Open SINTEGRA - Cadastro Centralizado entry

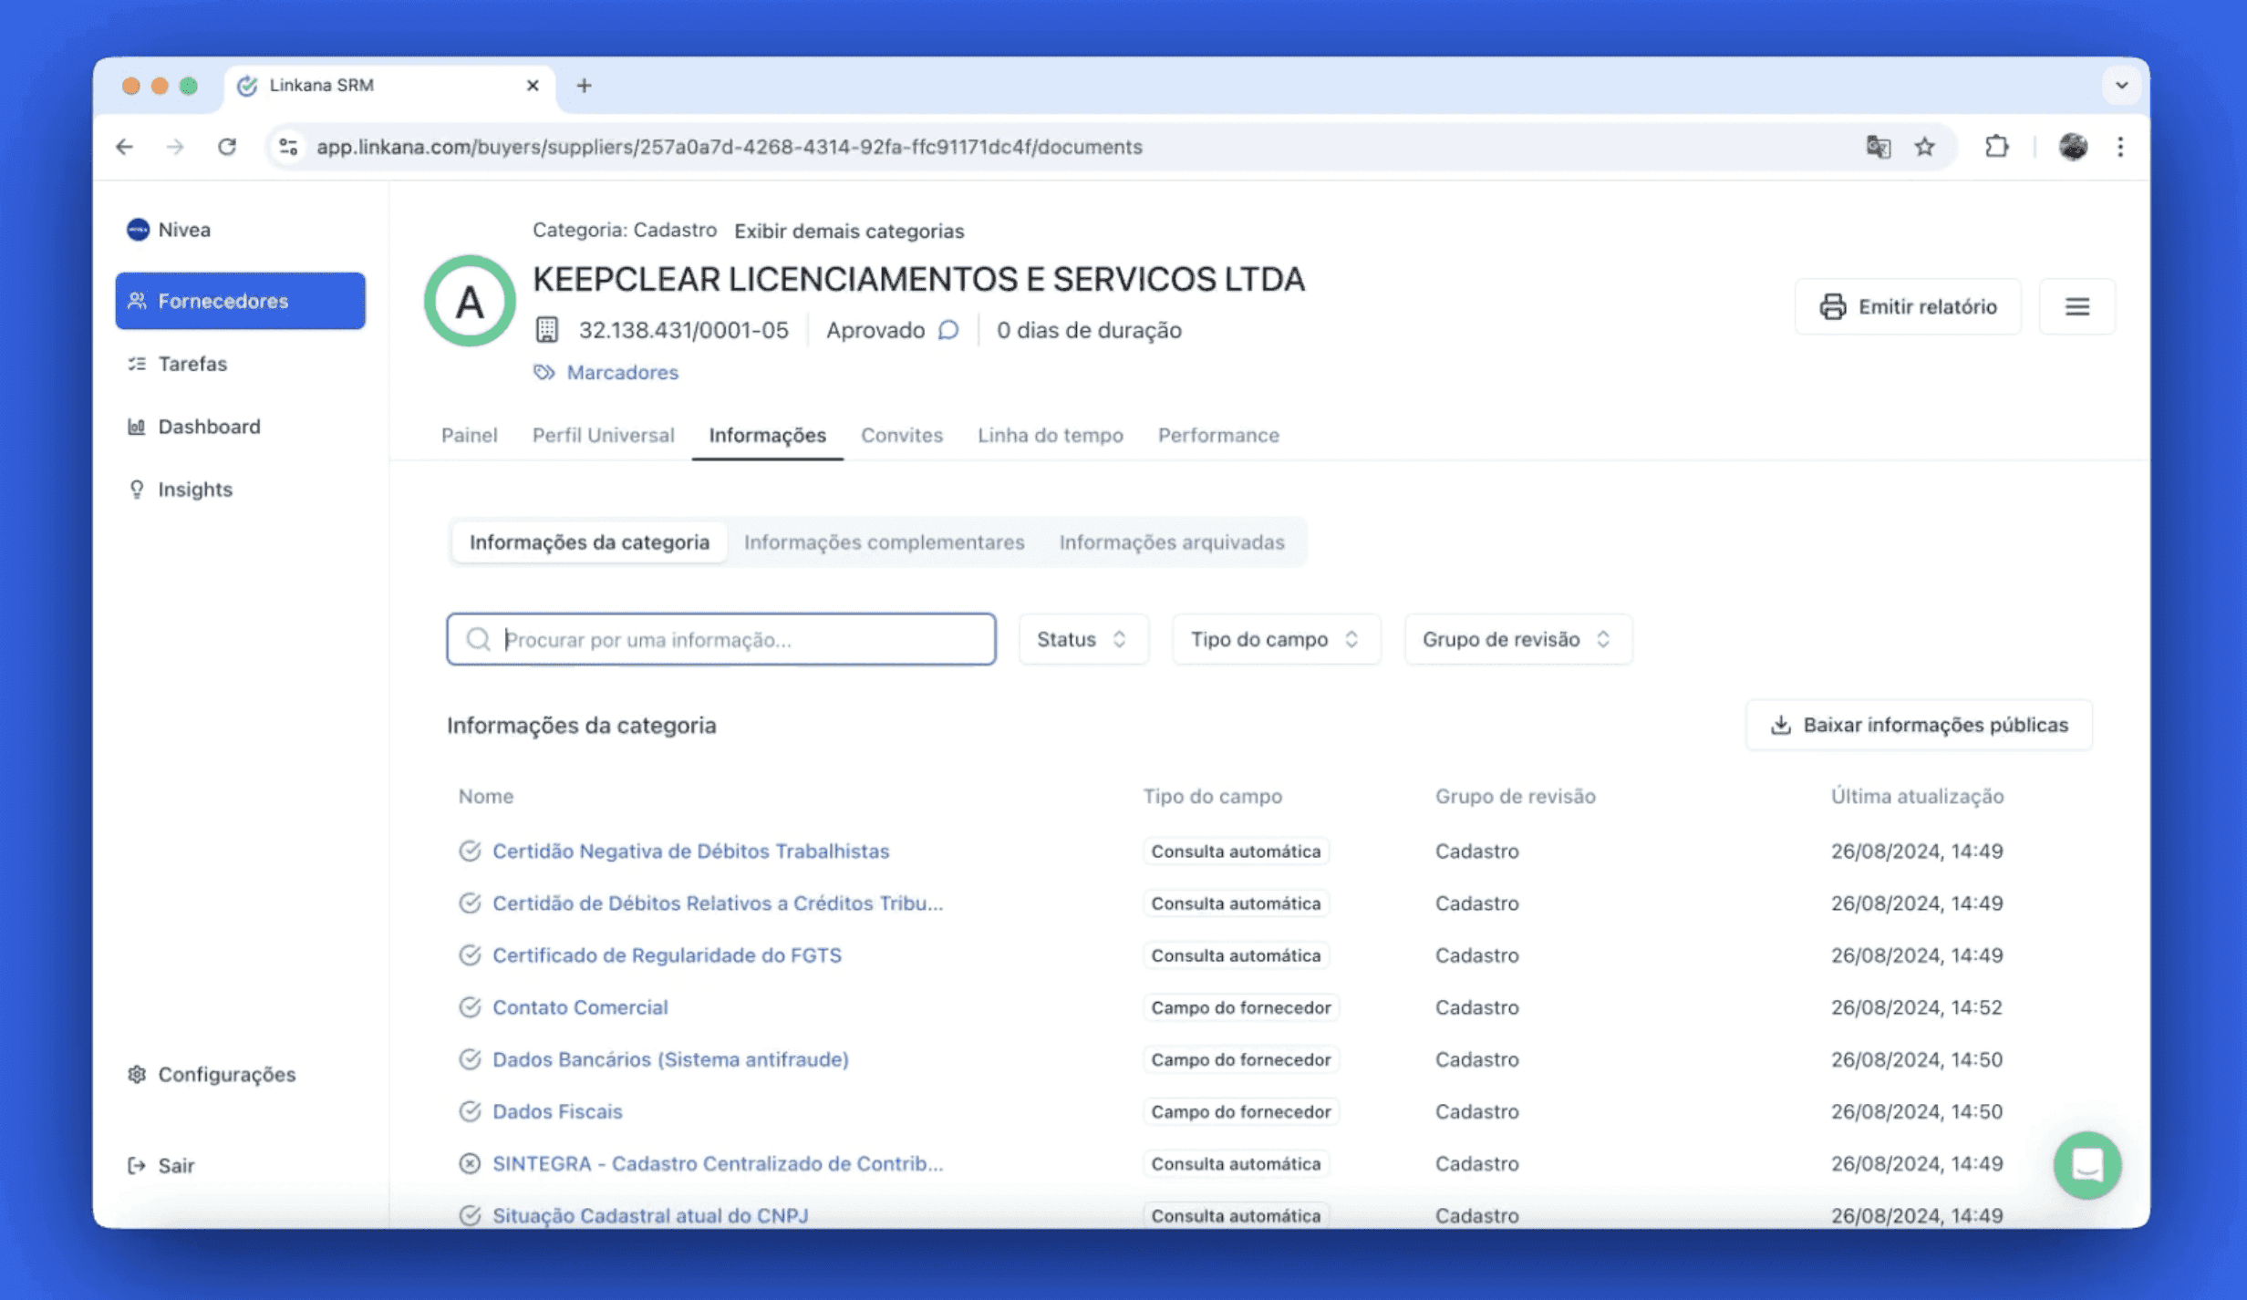(x=718, y=1163)
